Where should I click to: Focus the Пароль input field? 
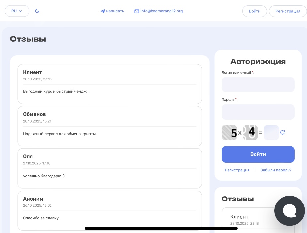(258, 112)
